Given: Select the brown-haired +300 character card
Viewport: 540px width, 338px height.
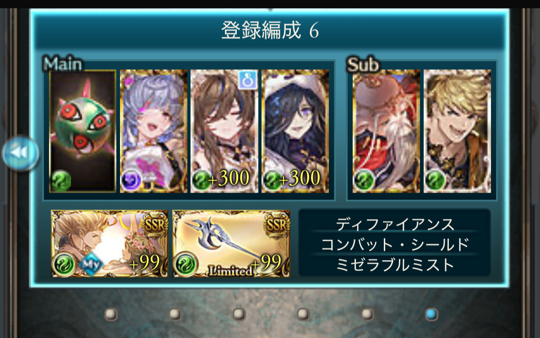Looking at the screenshot, I should coord(224,131).
